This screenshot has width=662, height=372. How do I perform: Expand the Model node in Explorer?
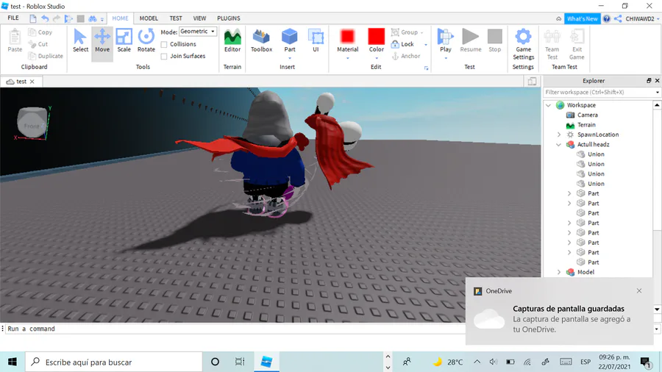coord(559,272)
